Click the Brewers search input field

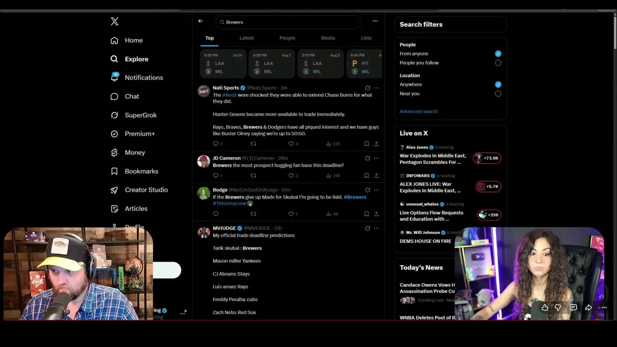pyautogui.click(x=288, y=22)
